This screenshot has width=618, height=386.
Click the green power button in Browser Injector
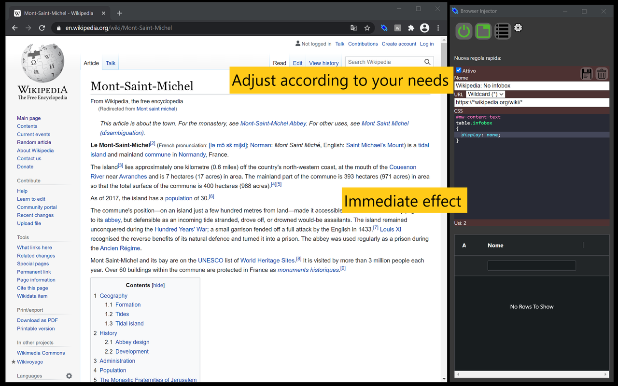coord(464,31)
